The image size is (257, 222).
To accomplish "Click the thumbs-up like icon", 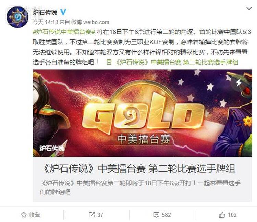I will 222,214.
